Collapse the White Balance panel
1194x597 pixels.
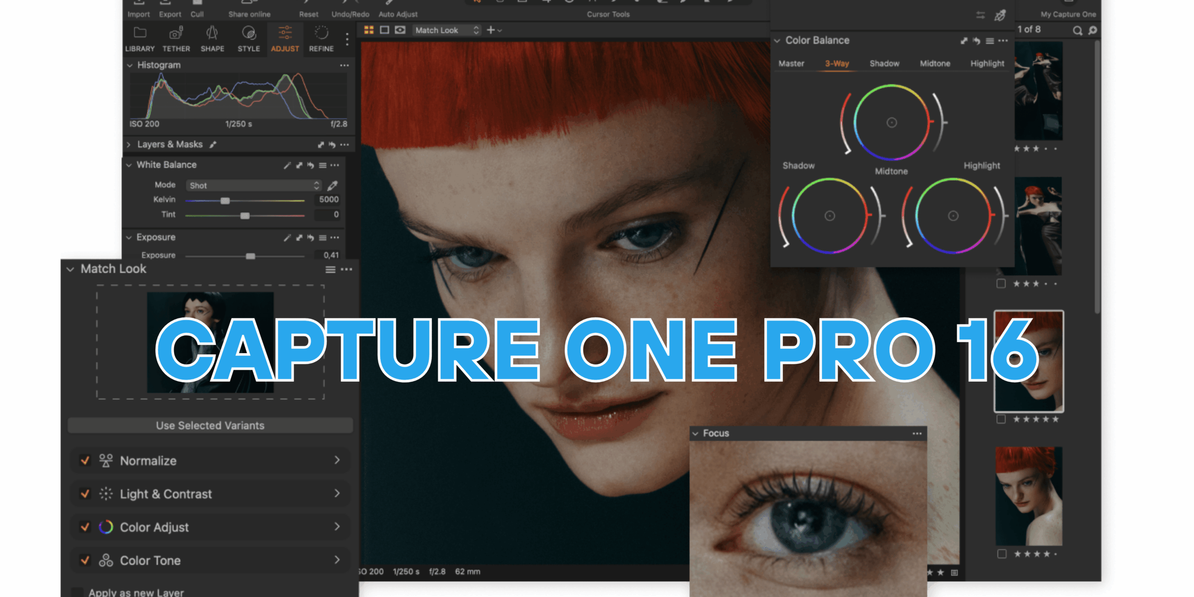(x=129, y=165)
